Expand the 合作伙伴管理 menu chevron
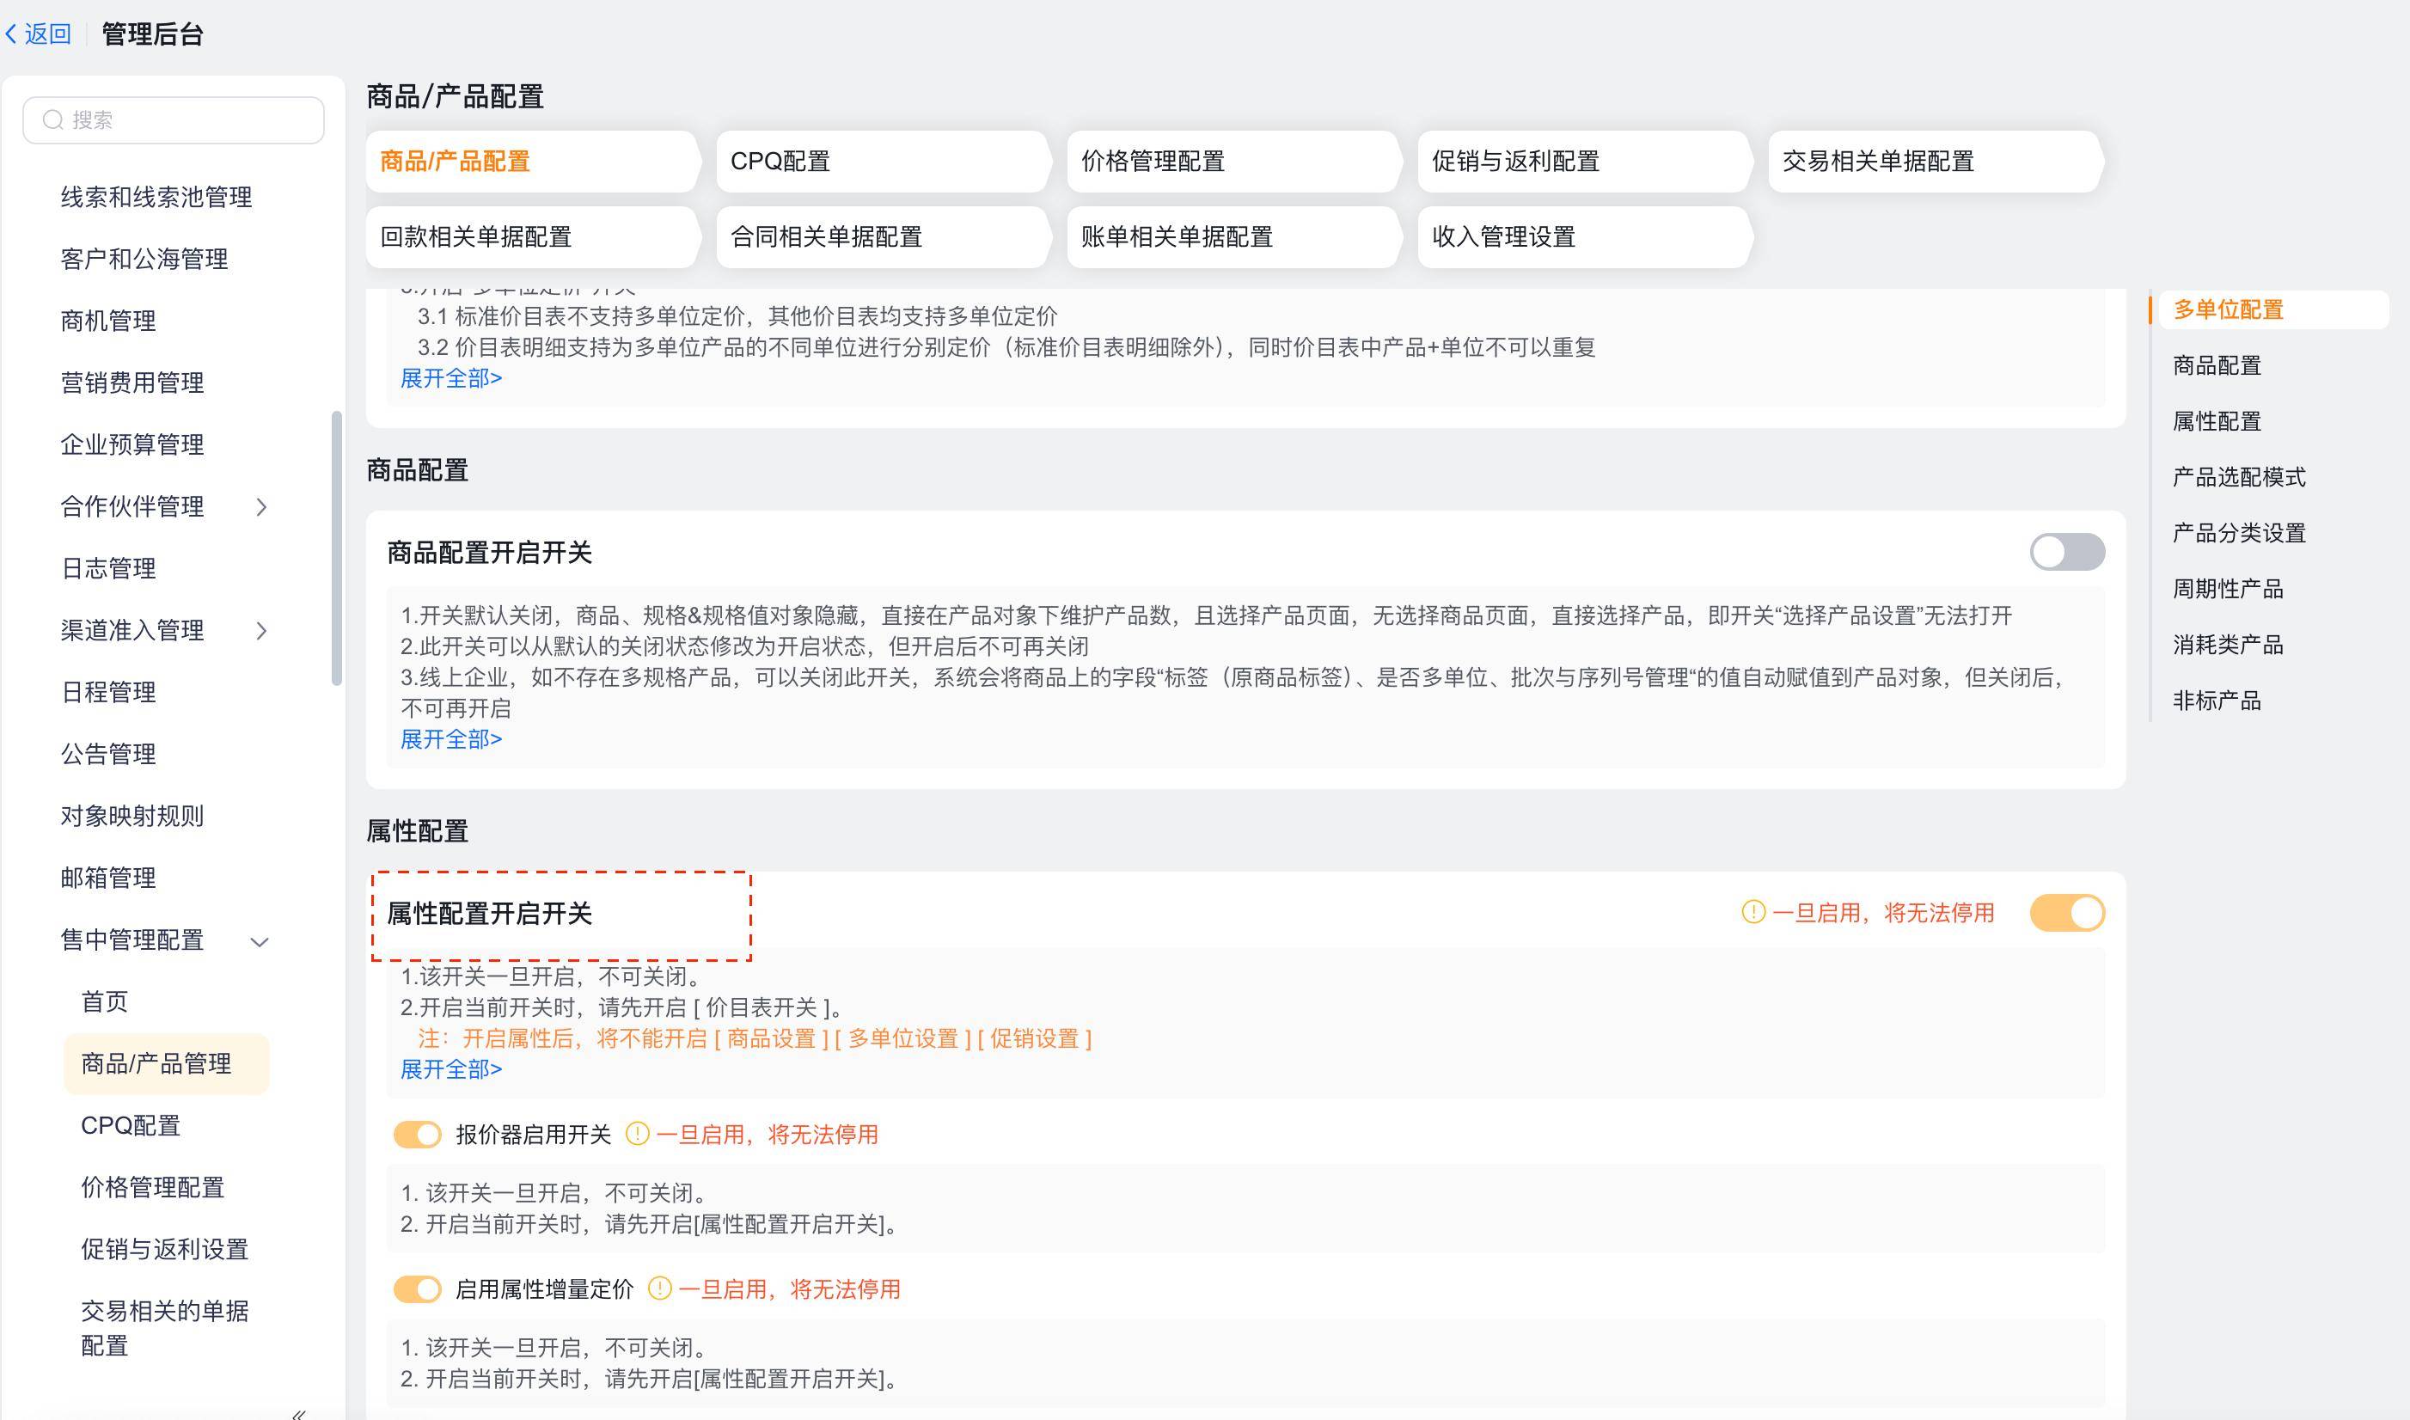2410x1420 pixels. [261, 507]
